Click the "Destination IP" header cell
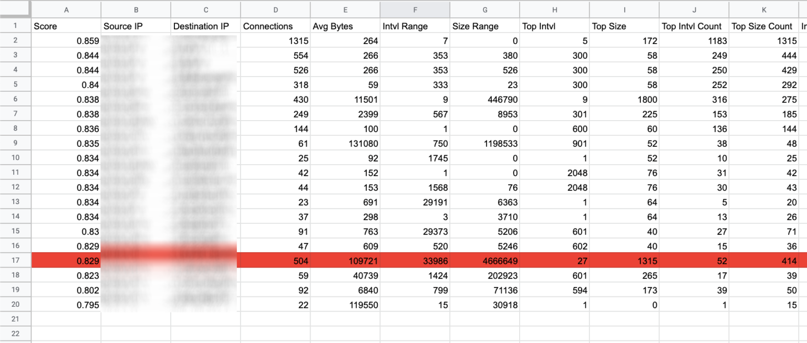The image size is (807, 343). pos(205,26)
